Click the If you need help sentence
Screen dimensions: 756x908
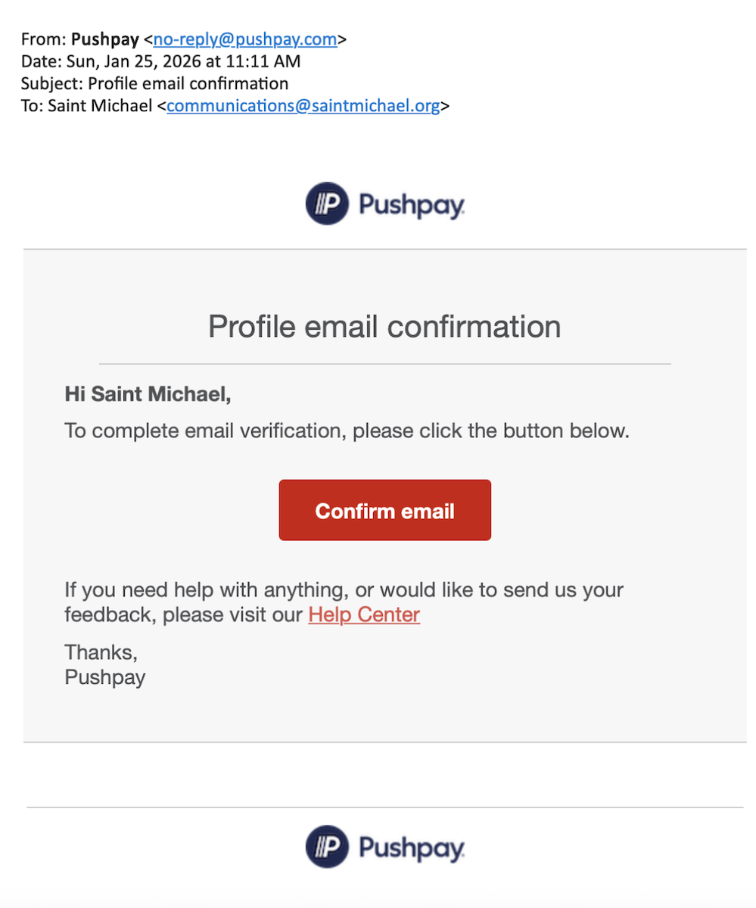pyautogui.click(x=344, y=590)
